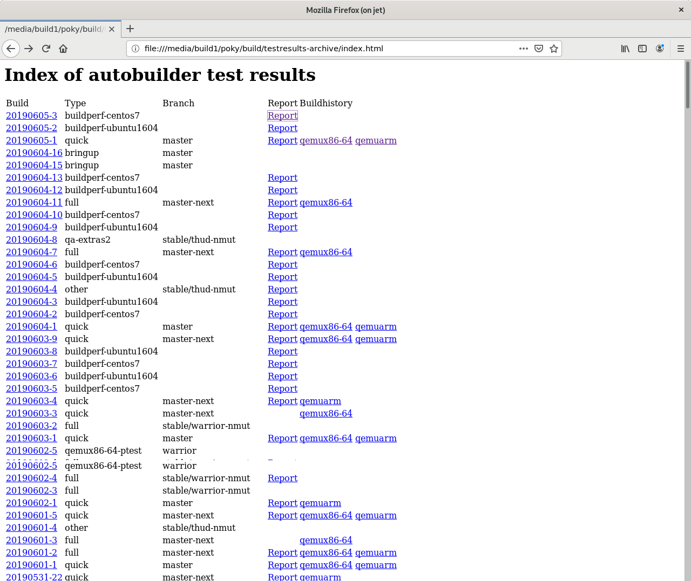Open page actions three-dot menu

523,49
